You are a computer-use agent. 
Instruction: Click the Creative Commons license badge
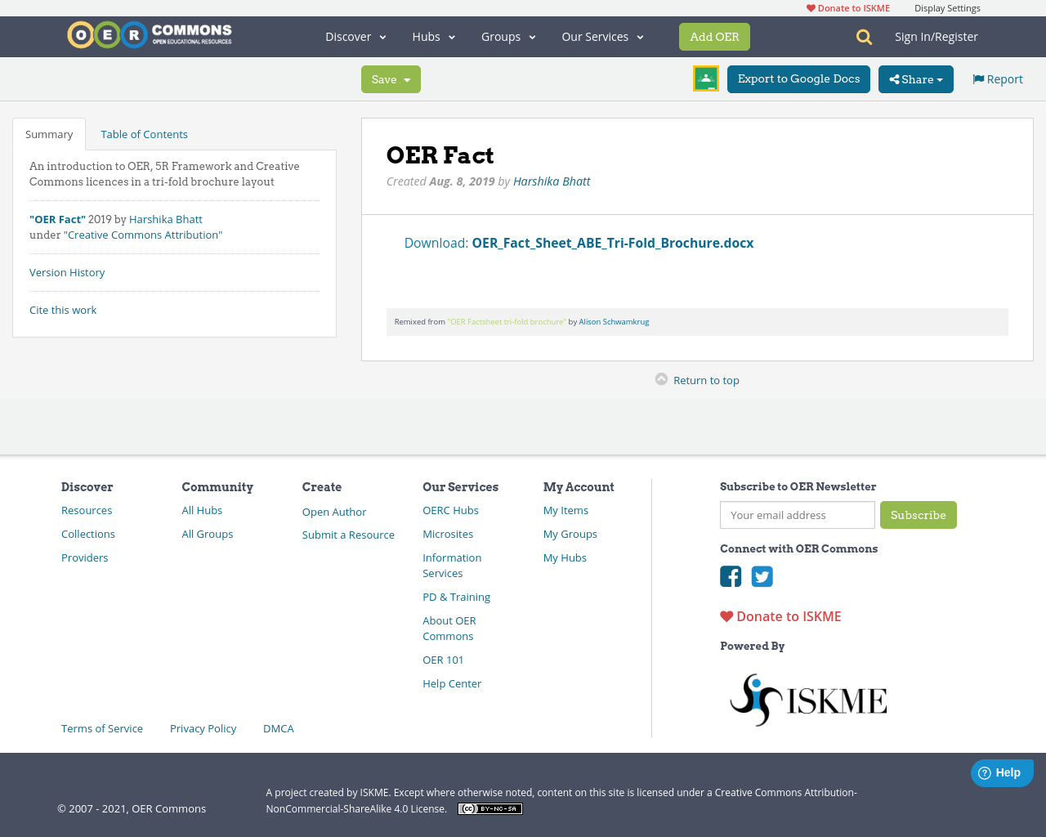[x=489, y=808]
